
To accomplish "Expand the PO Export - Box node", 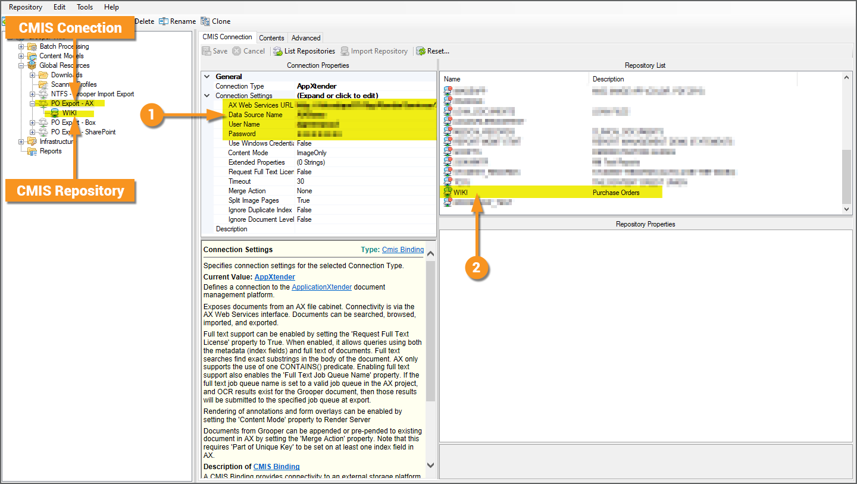I will [33, 122].
